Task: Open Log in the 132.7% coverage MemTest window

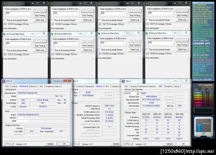Action: pos(135,20)
